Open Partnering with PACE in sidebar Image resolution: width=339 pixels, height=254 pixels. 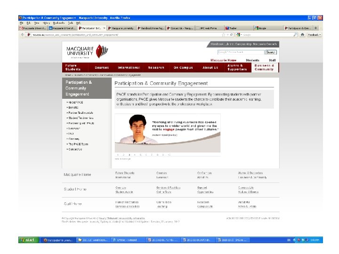[81, 123]
